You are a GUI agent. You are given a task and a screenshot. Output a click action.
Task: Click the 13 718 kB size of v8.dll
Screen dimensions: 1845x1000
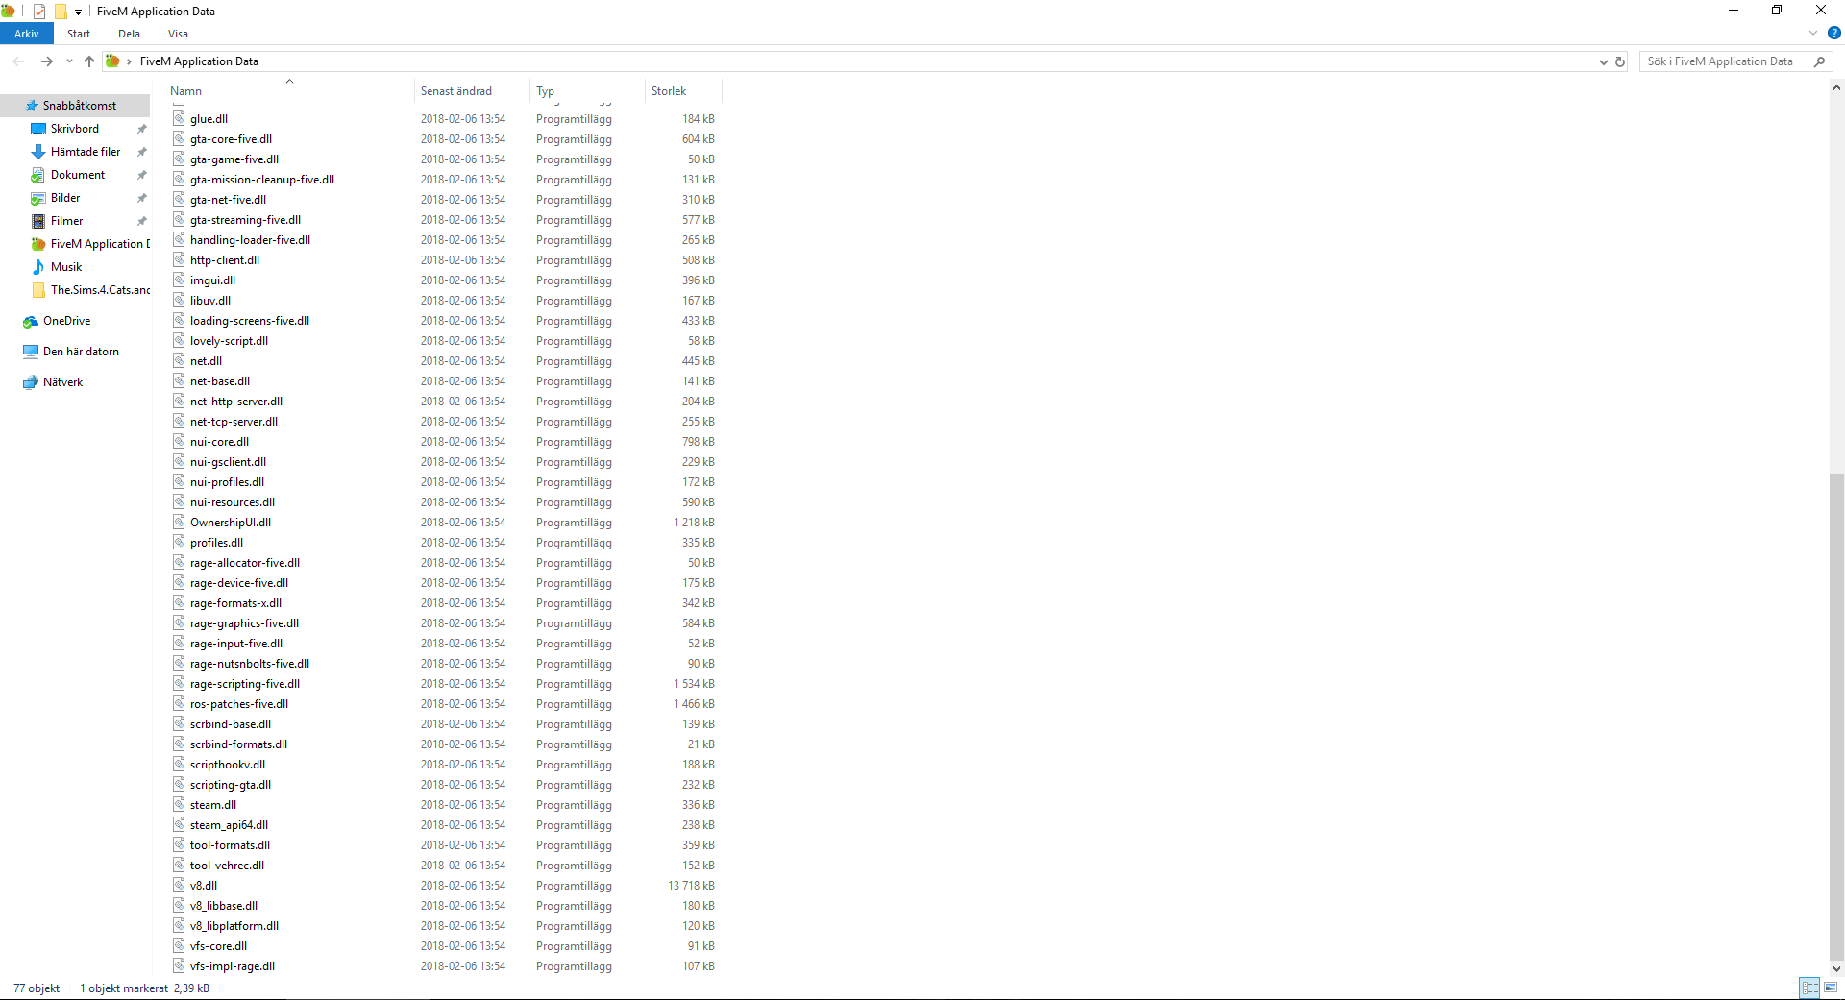point(691,886)
